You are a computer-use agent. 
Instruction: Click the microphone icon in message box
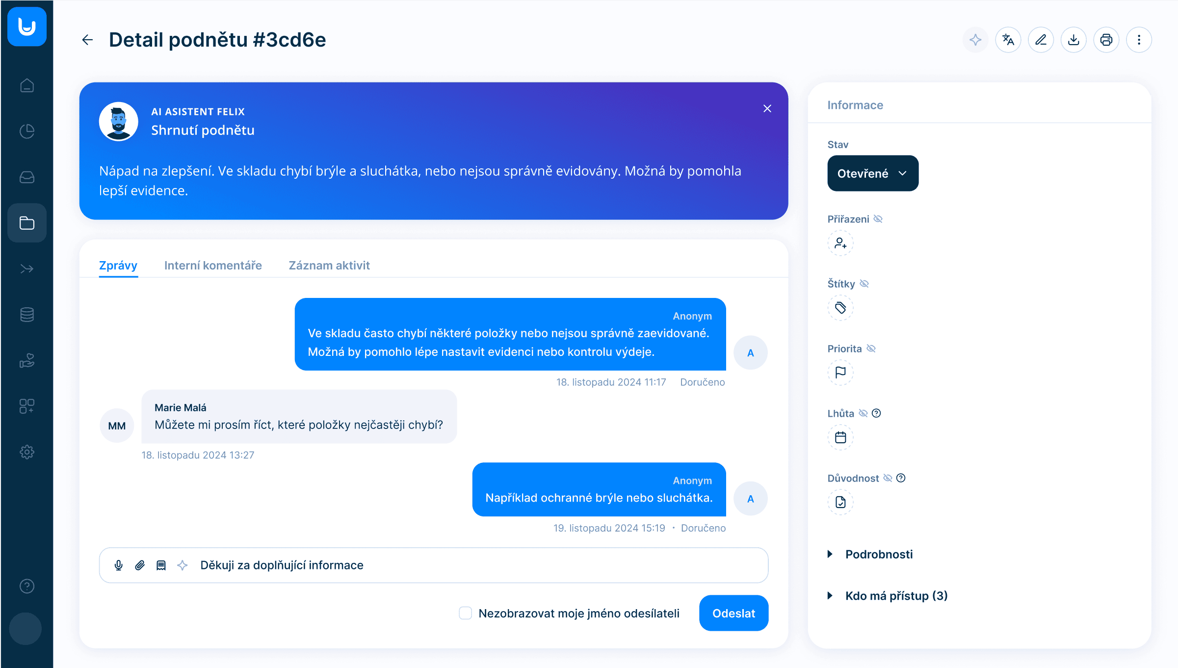coord(118,565)
